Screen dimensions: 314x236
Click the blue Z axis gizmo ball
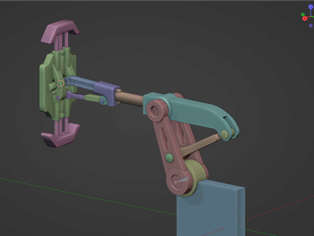pyautogui.click(x=311, y=7)
